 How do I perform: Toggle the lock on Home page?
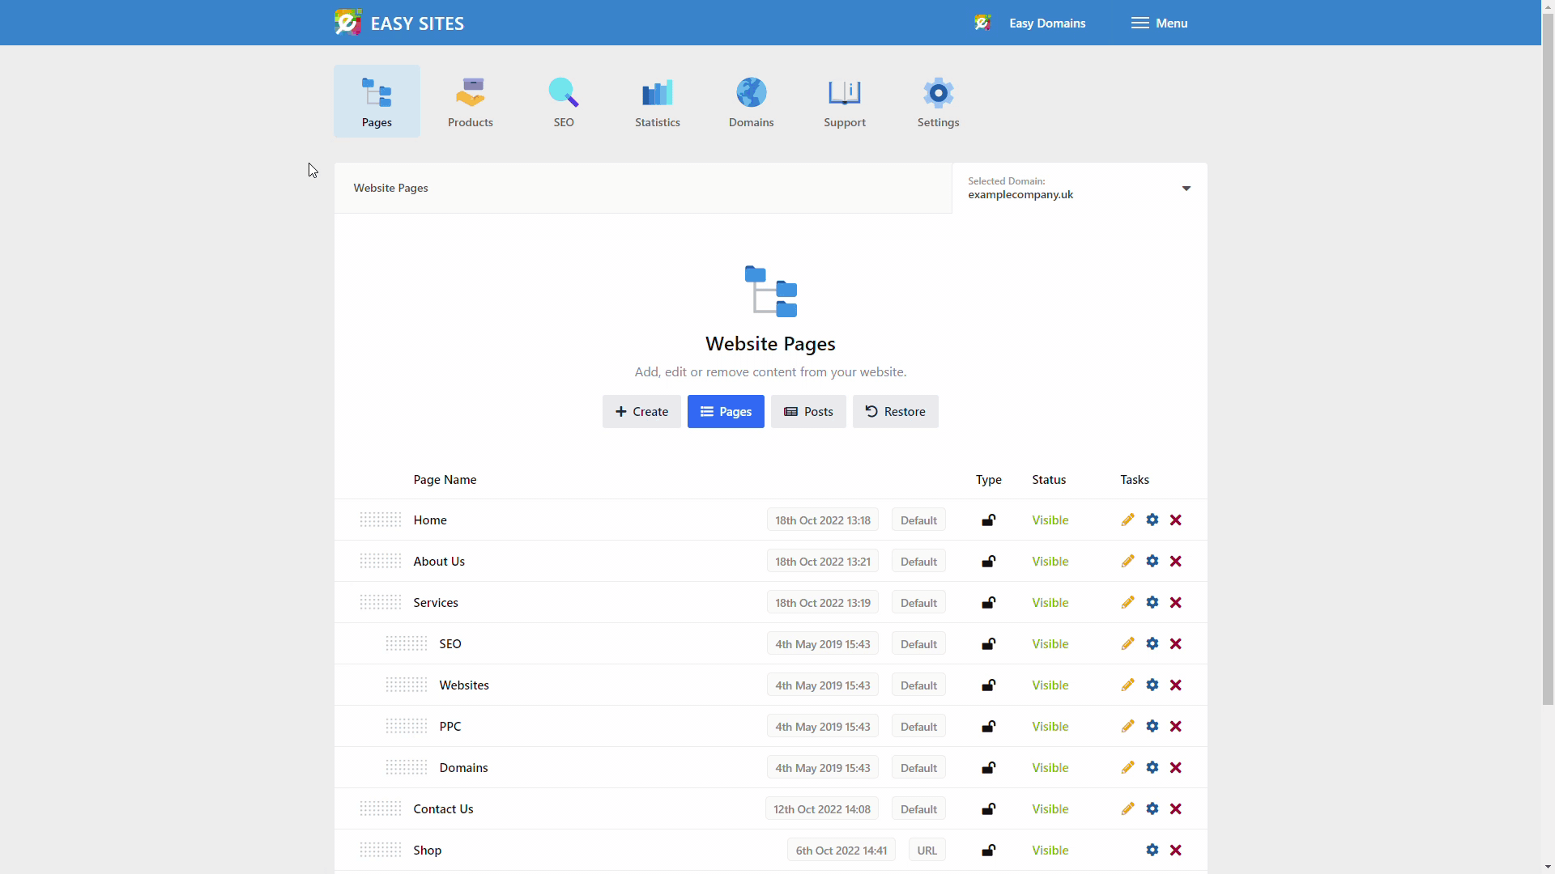coord(988,520)
